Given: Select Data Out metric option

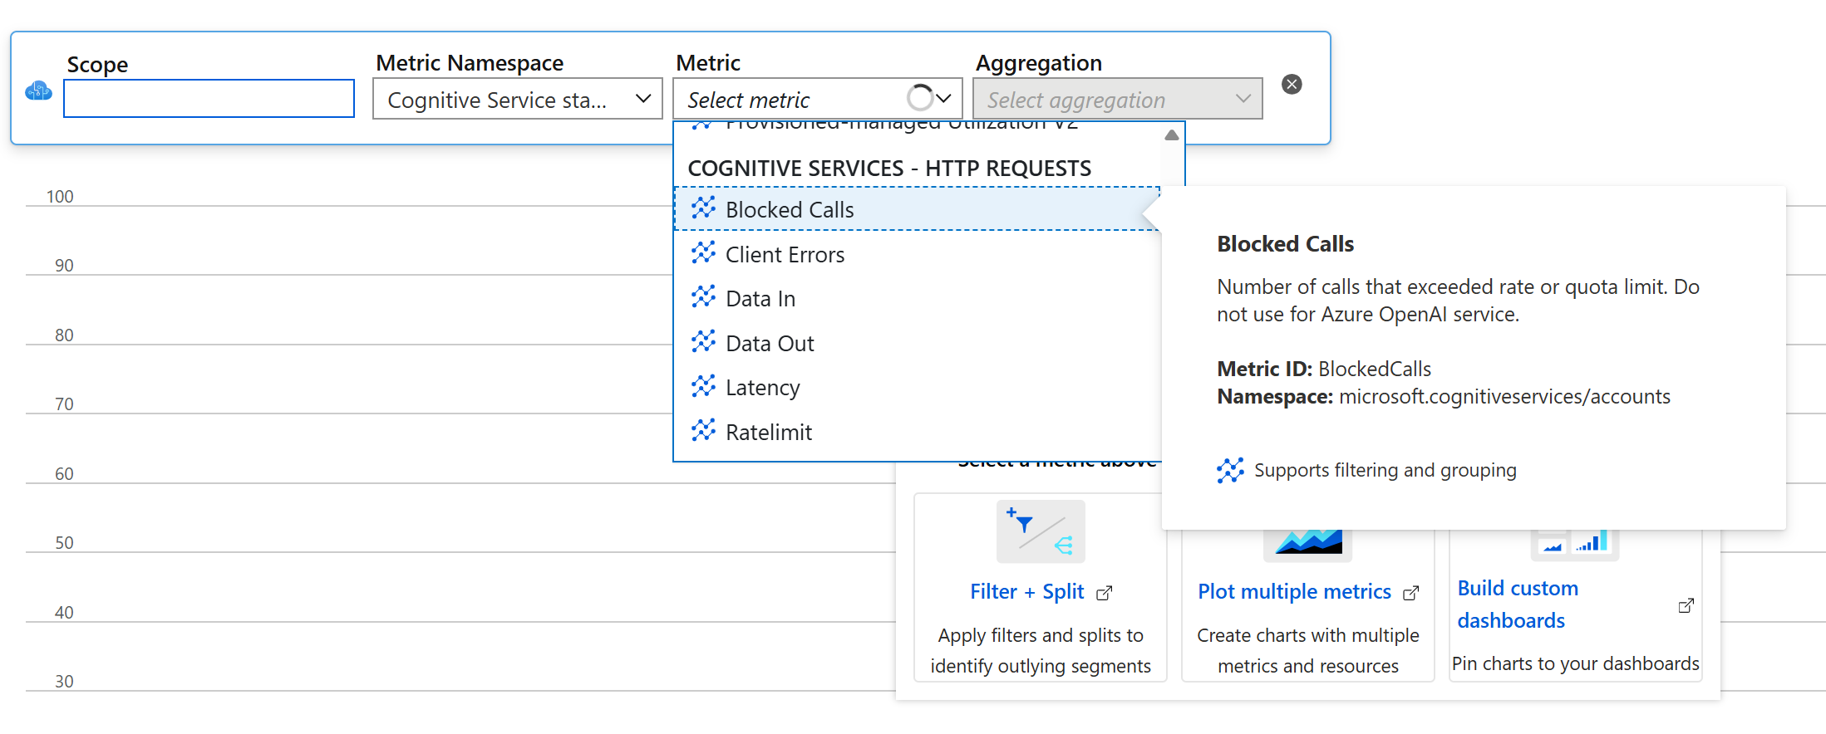Looking at the screenshot, I should [770, 344].
